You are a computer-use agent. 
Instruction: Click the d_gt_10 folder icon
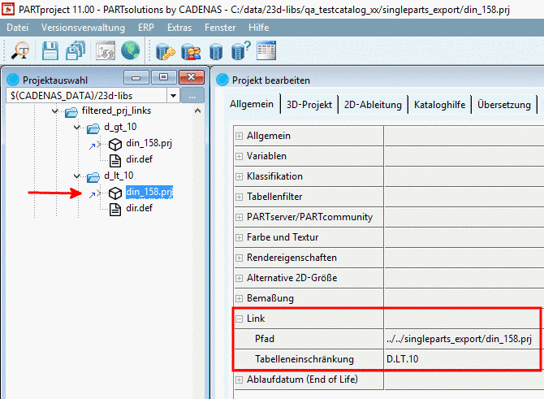(x=93, y=128)
